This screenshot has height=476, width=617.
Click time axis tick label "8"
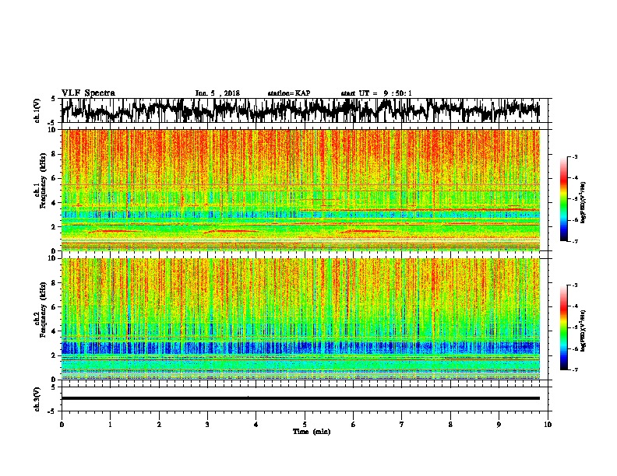(450, 425)
